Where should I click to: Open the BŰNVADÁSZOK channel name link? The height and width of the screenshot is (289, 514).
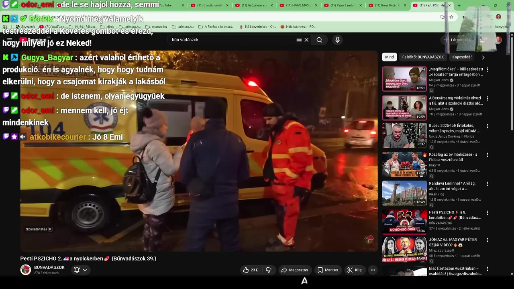coord(49,267)
